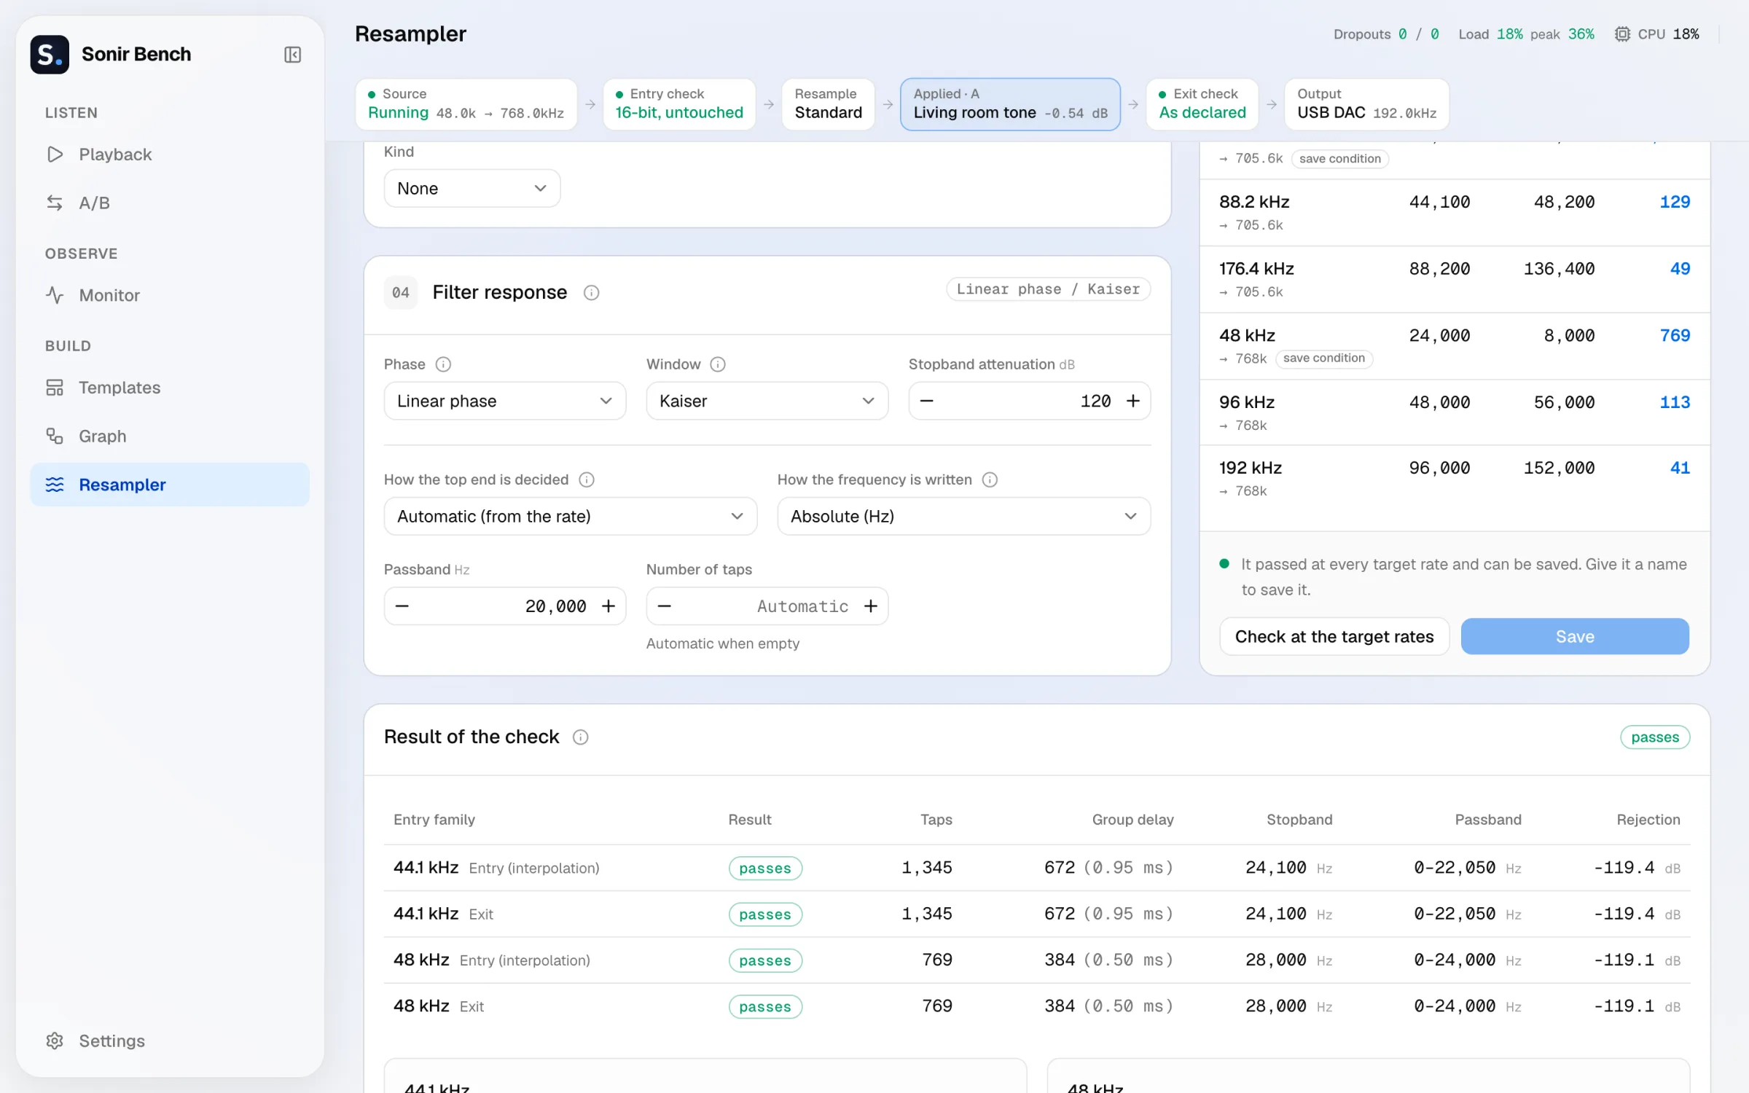Image resolution: width=1749 pixels, height=1093 pixels.
Task: Collapse the sidebar panel icon
Action: click(292, 55)
